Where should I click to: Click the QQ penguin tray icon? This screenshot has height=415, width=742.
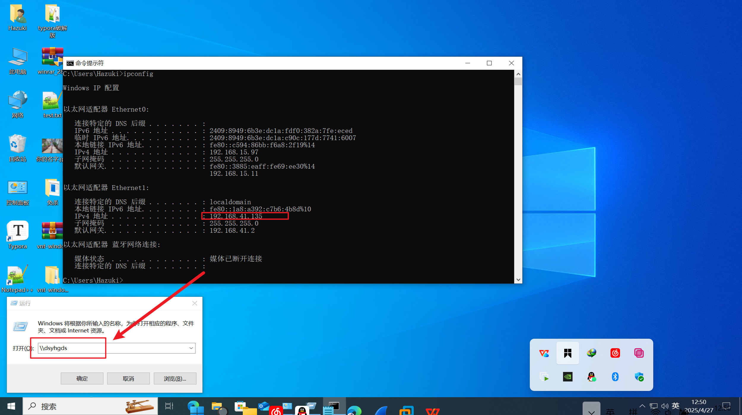point(591,377)
